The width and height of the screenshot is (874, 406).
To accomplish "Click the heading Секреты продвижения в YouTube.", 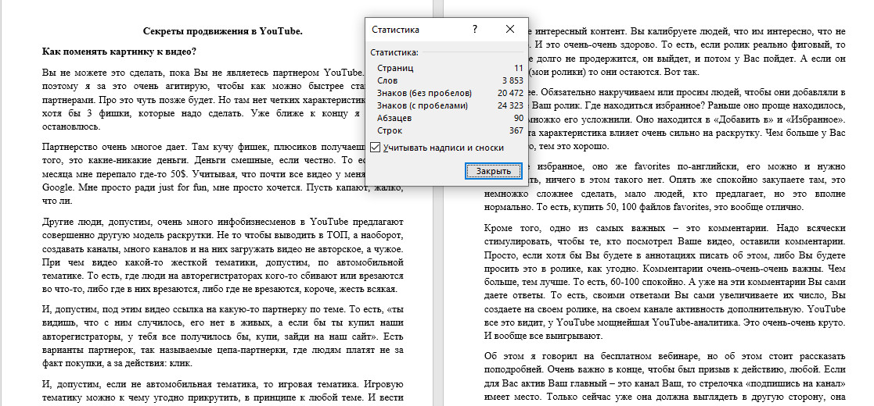I will (223, 31).
